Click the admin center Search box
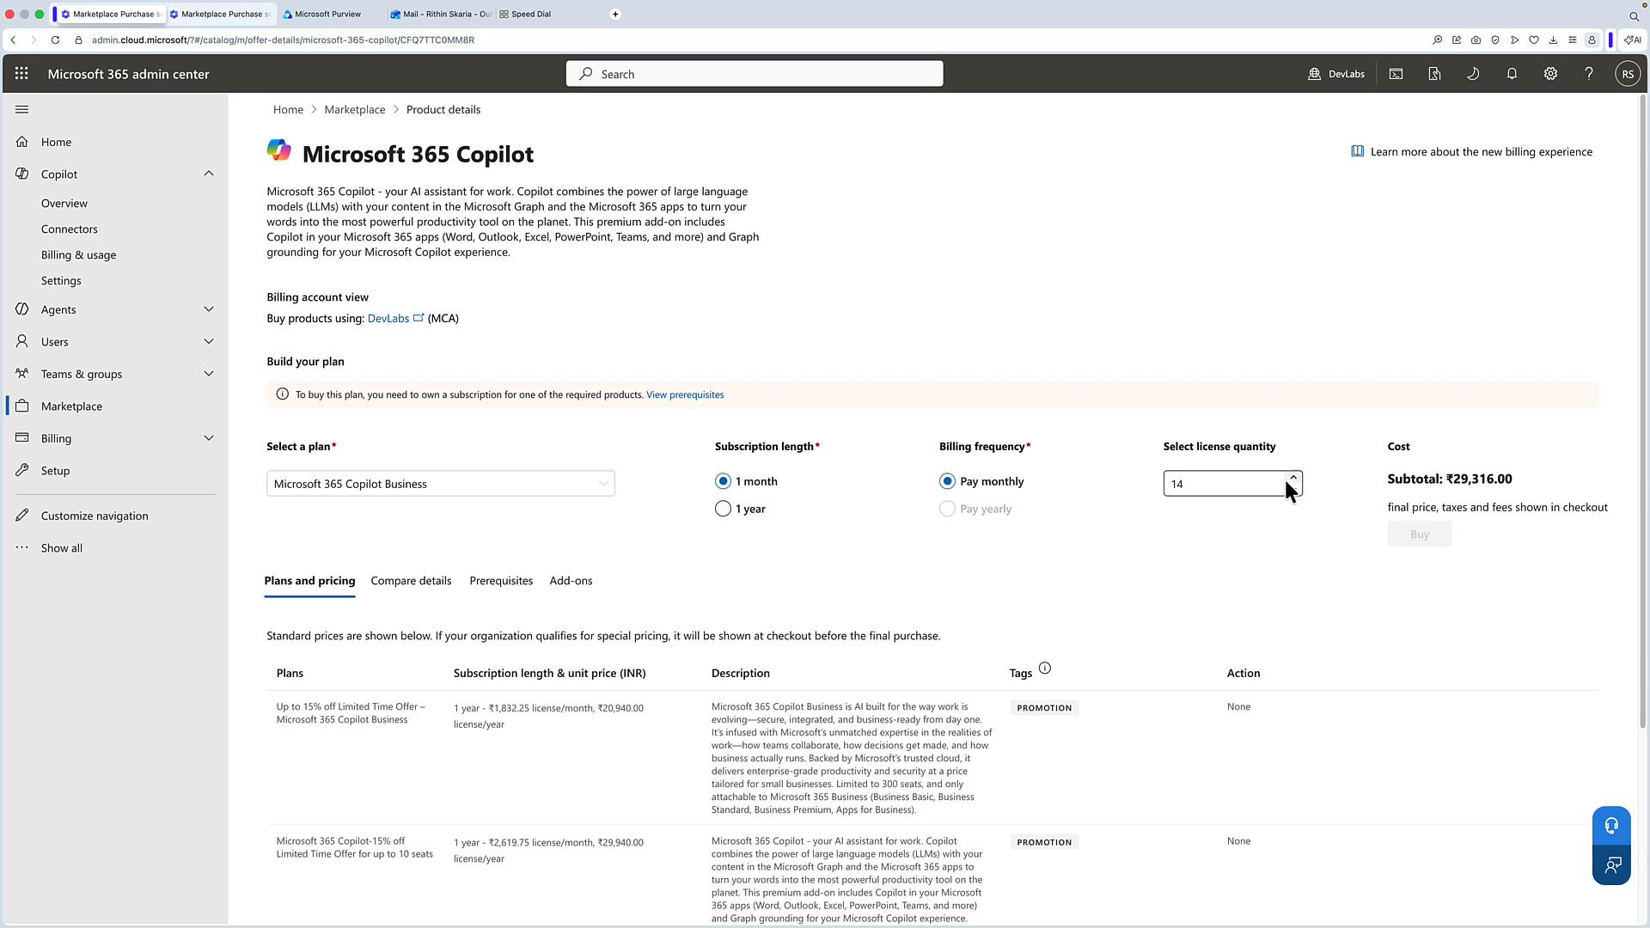Screen dimensions: 1650x928 point(755,74)
